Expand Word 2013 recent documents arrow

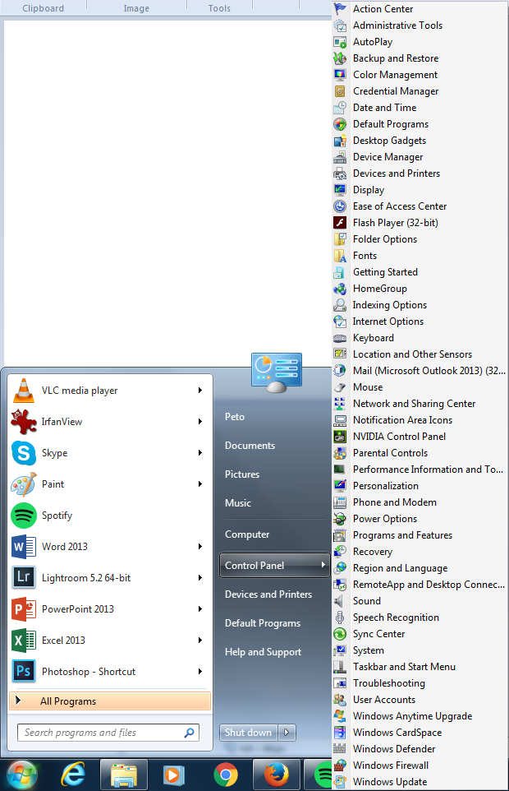200,546
